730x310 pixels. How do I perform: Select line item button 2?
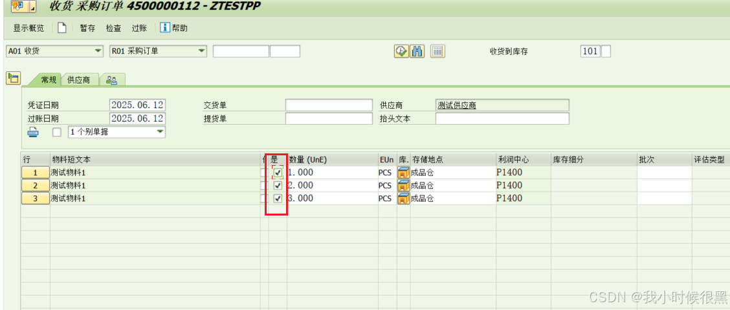click(x=36, y=186)
